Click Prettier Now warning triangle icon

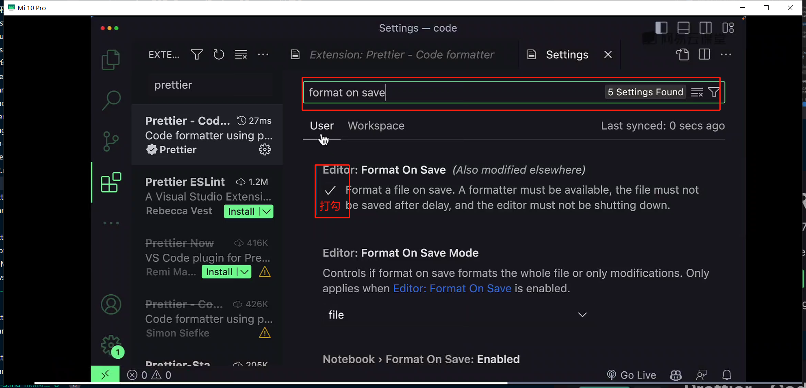265,272
